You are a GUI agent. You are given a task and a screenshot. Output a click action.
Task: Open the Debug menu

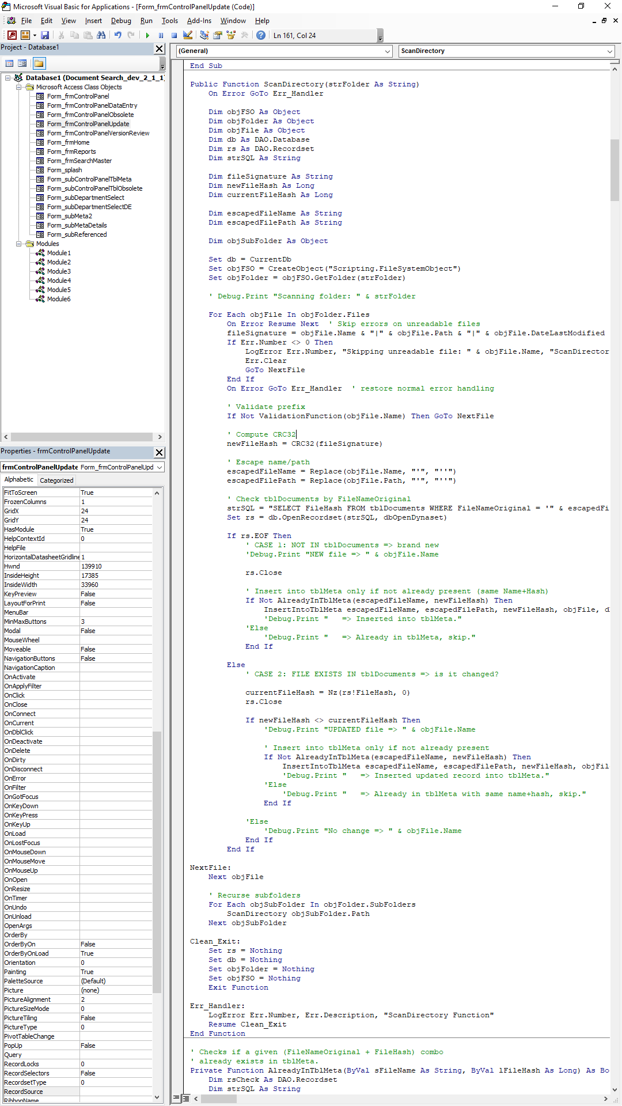pyautogui.click(x=121, y=21)
